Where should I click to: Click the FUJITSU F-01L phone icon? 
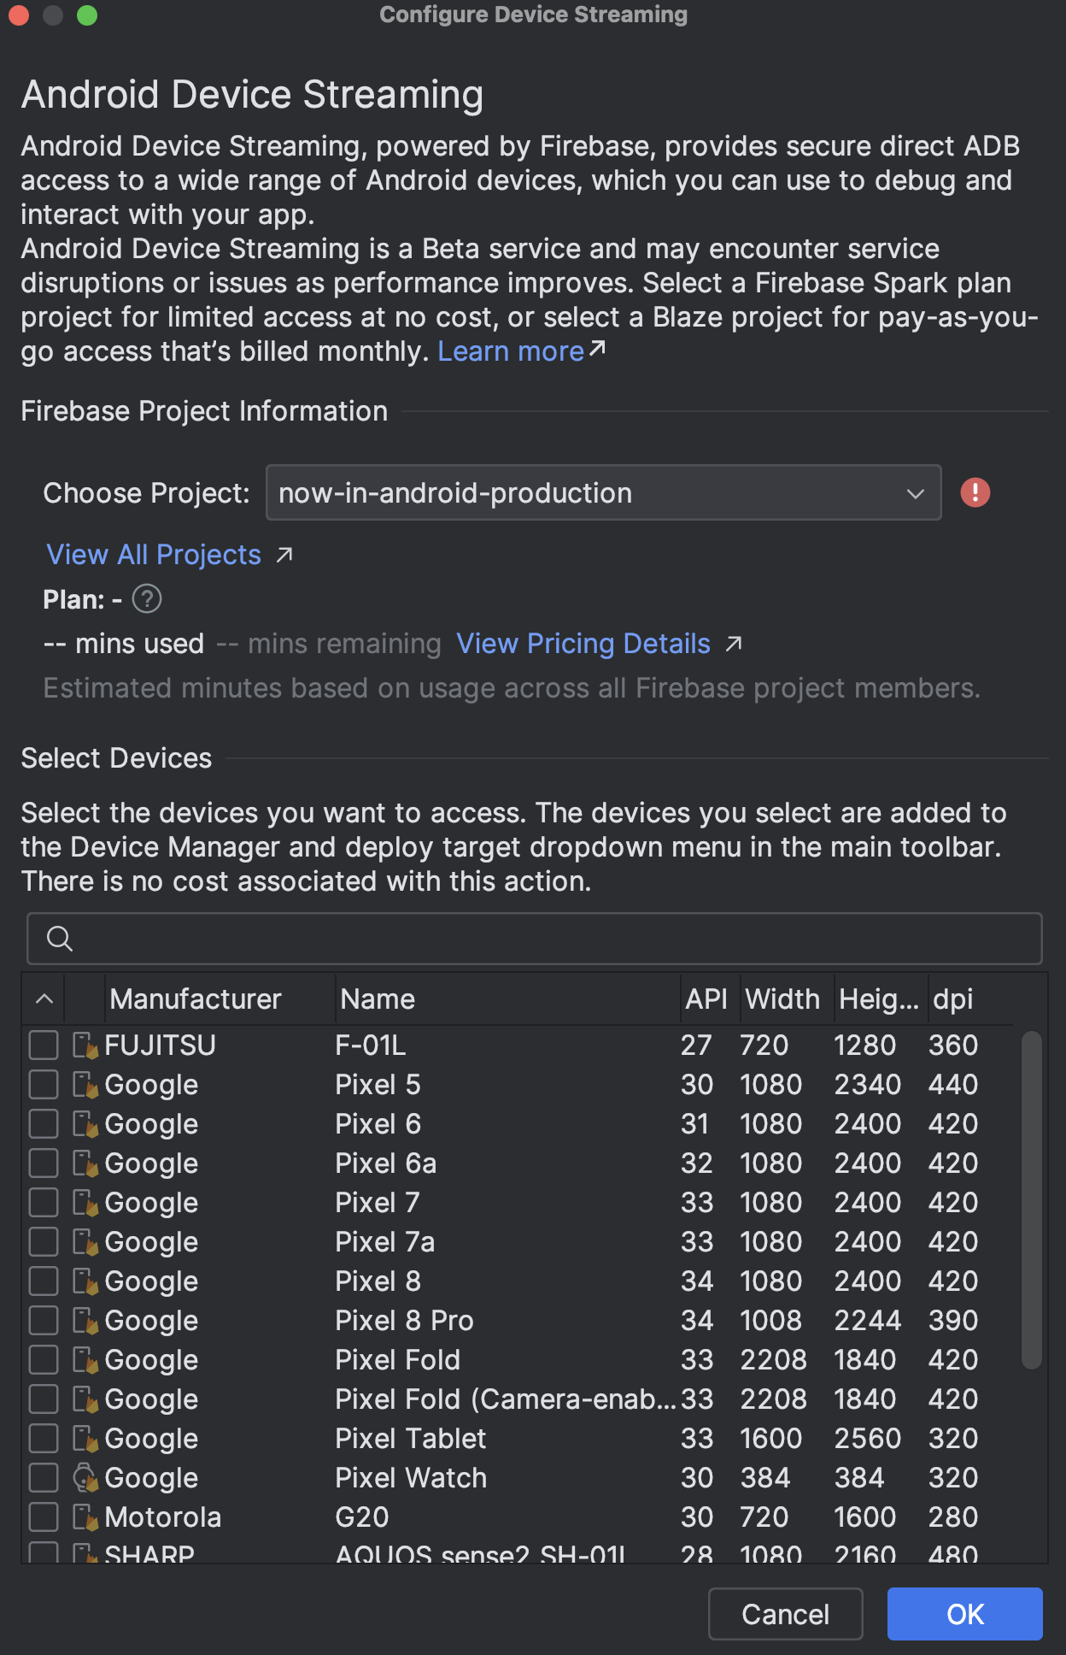coord(85,1045)
